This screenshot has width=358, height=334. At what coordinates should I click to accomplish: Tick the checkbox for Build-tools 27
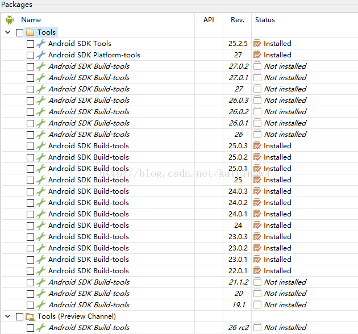tap(30, 89)
